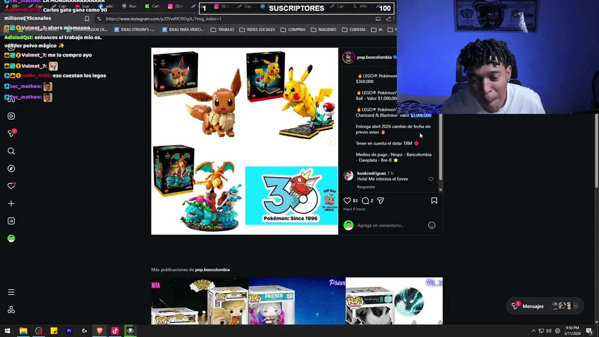This screenshot has height=337, width=599.
Task: Bookmark this page in browser bar
Action: (87, 19)
